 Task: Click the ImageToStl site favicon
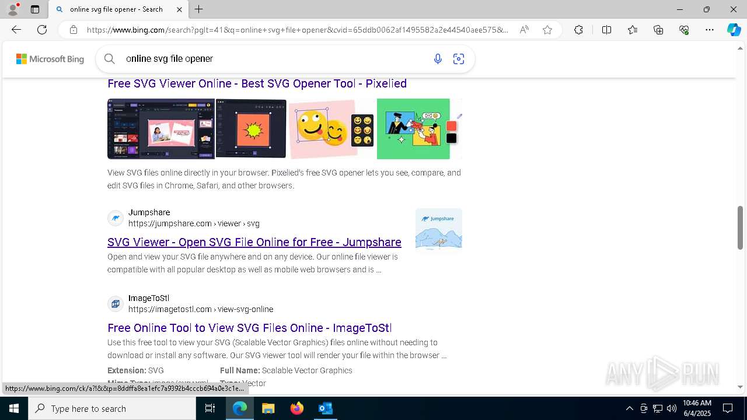coord(116,304)
